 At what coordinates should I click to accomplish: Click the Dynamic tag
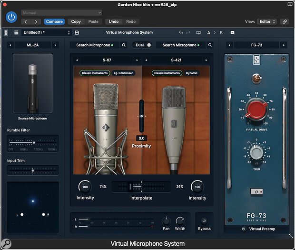point(192,73)
